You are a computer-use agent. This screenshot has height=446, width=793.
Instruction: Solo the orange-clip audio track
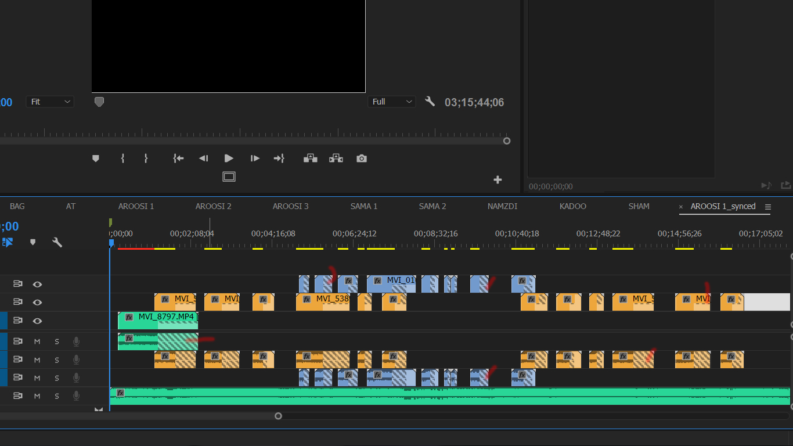tap(57, 359)
